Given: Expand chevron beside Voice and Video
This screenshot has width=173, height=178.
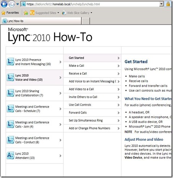Looking at the screenshot, I should 60,77.
